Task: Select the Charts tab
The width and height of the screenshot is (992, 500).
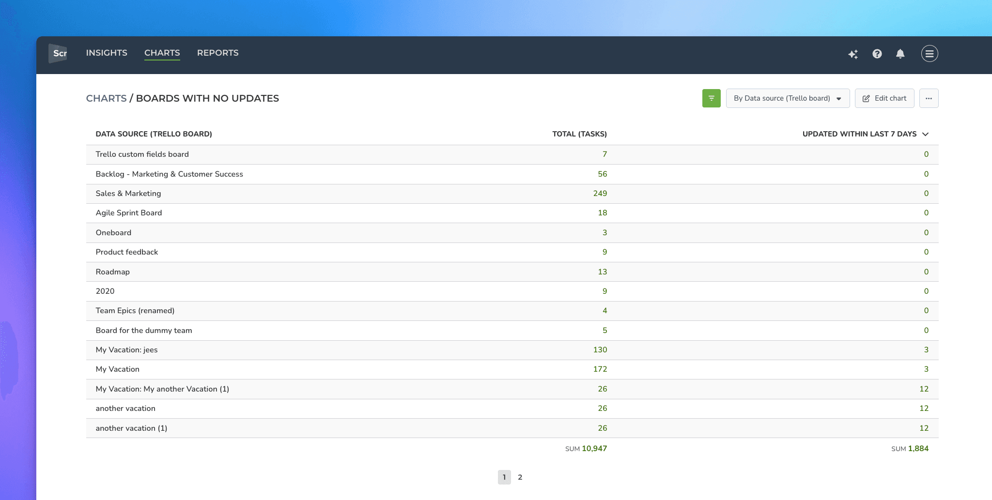Action: [x=162, y=53]
